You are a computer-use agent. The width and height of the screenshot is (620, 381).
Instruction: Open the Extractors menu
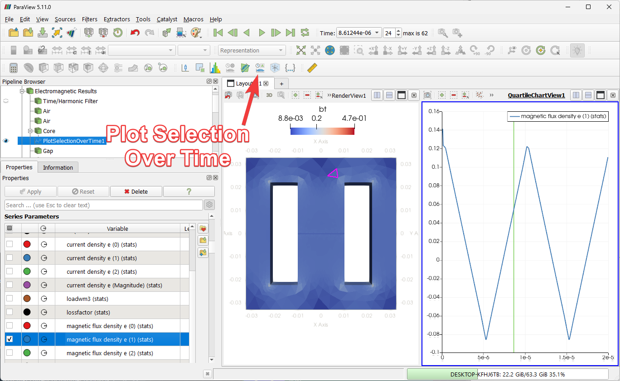click(117, 19)
